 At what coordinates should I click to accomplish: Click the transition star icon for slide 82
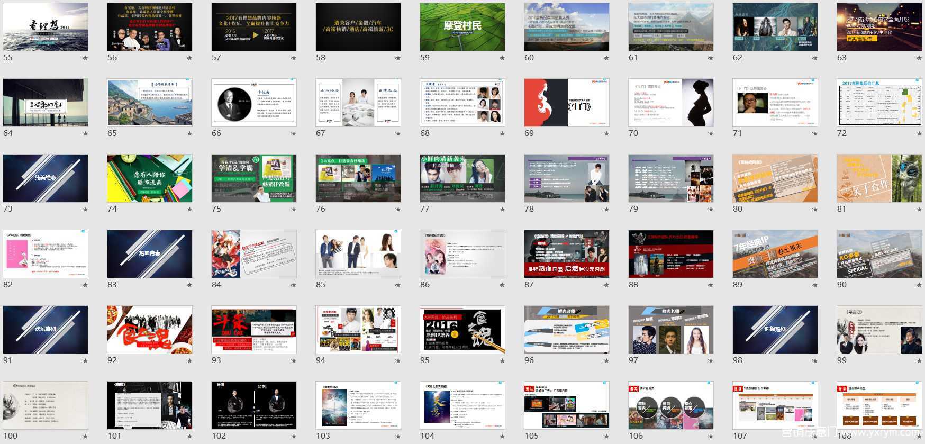85,285
